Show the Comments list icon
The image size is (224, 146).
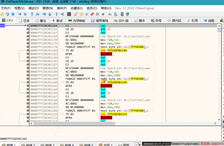(81, 14)
